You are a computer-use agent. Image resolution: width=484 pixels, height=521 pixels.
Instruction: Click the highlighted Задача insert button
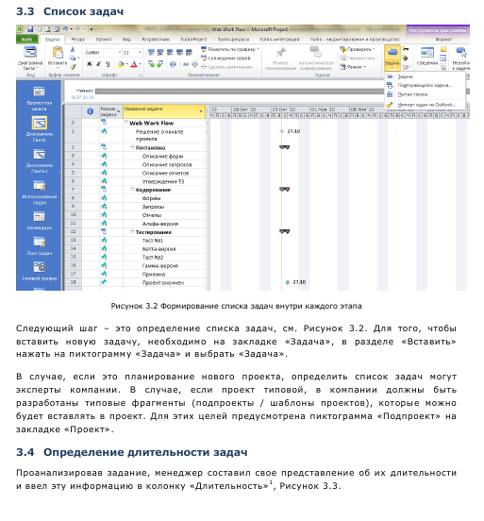(392, 58)
